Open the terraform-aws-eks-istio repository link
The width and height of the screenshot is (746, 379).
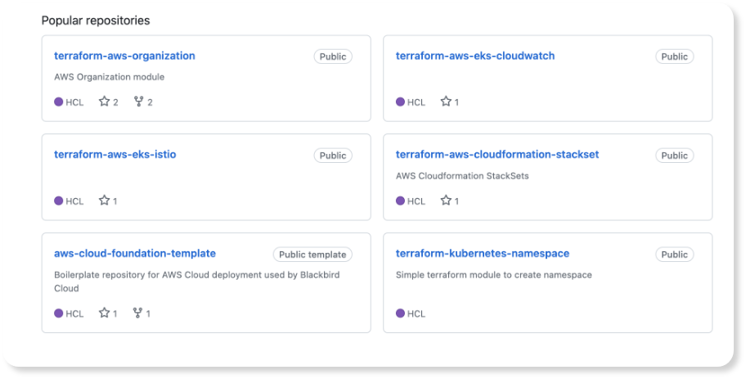point(115,154)
